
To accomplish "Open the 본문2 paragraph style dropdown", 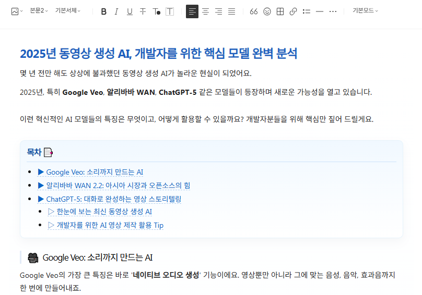I will (39, 11).
